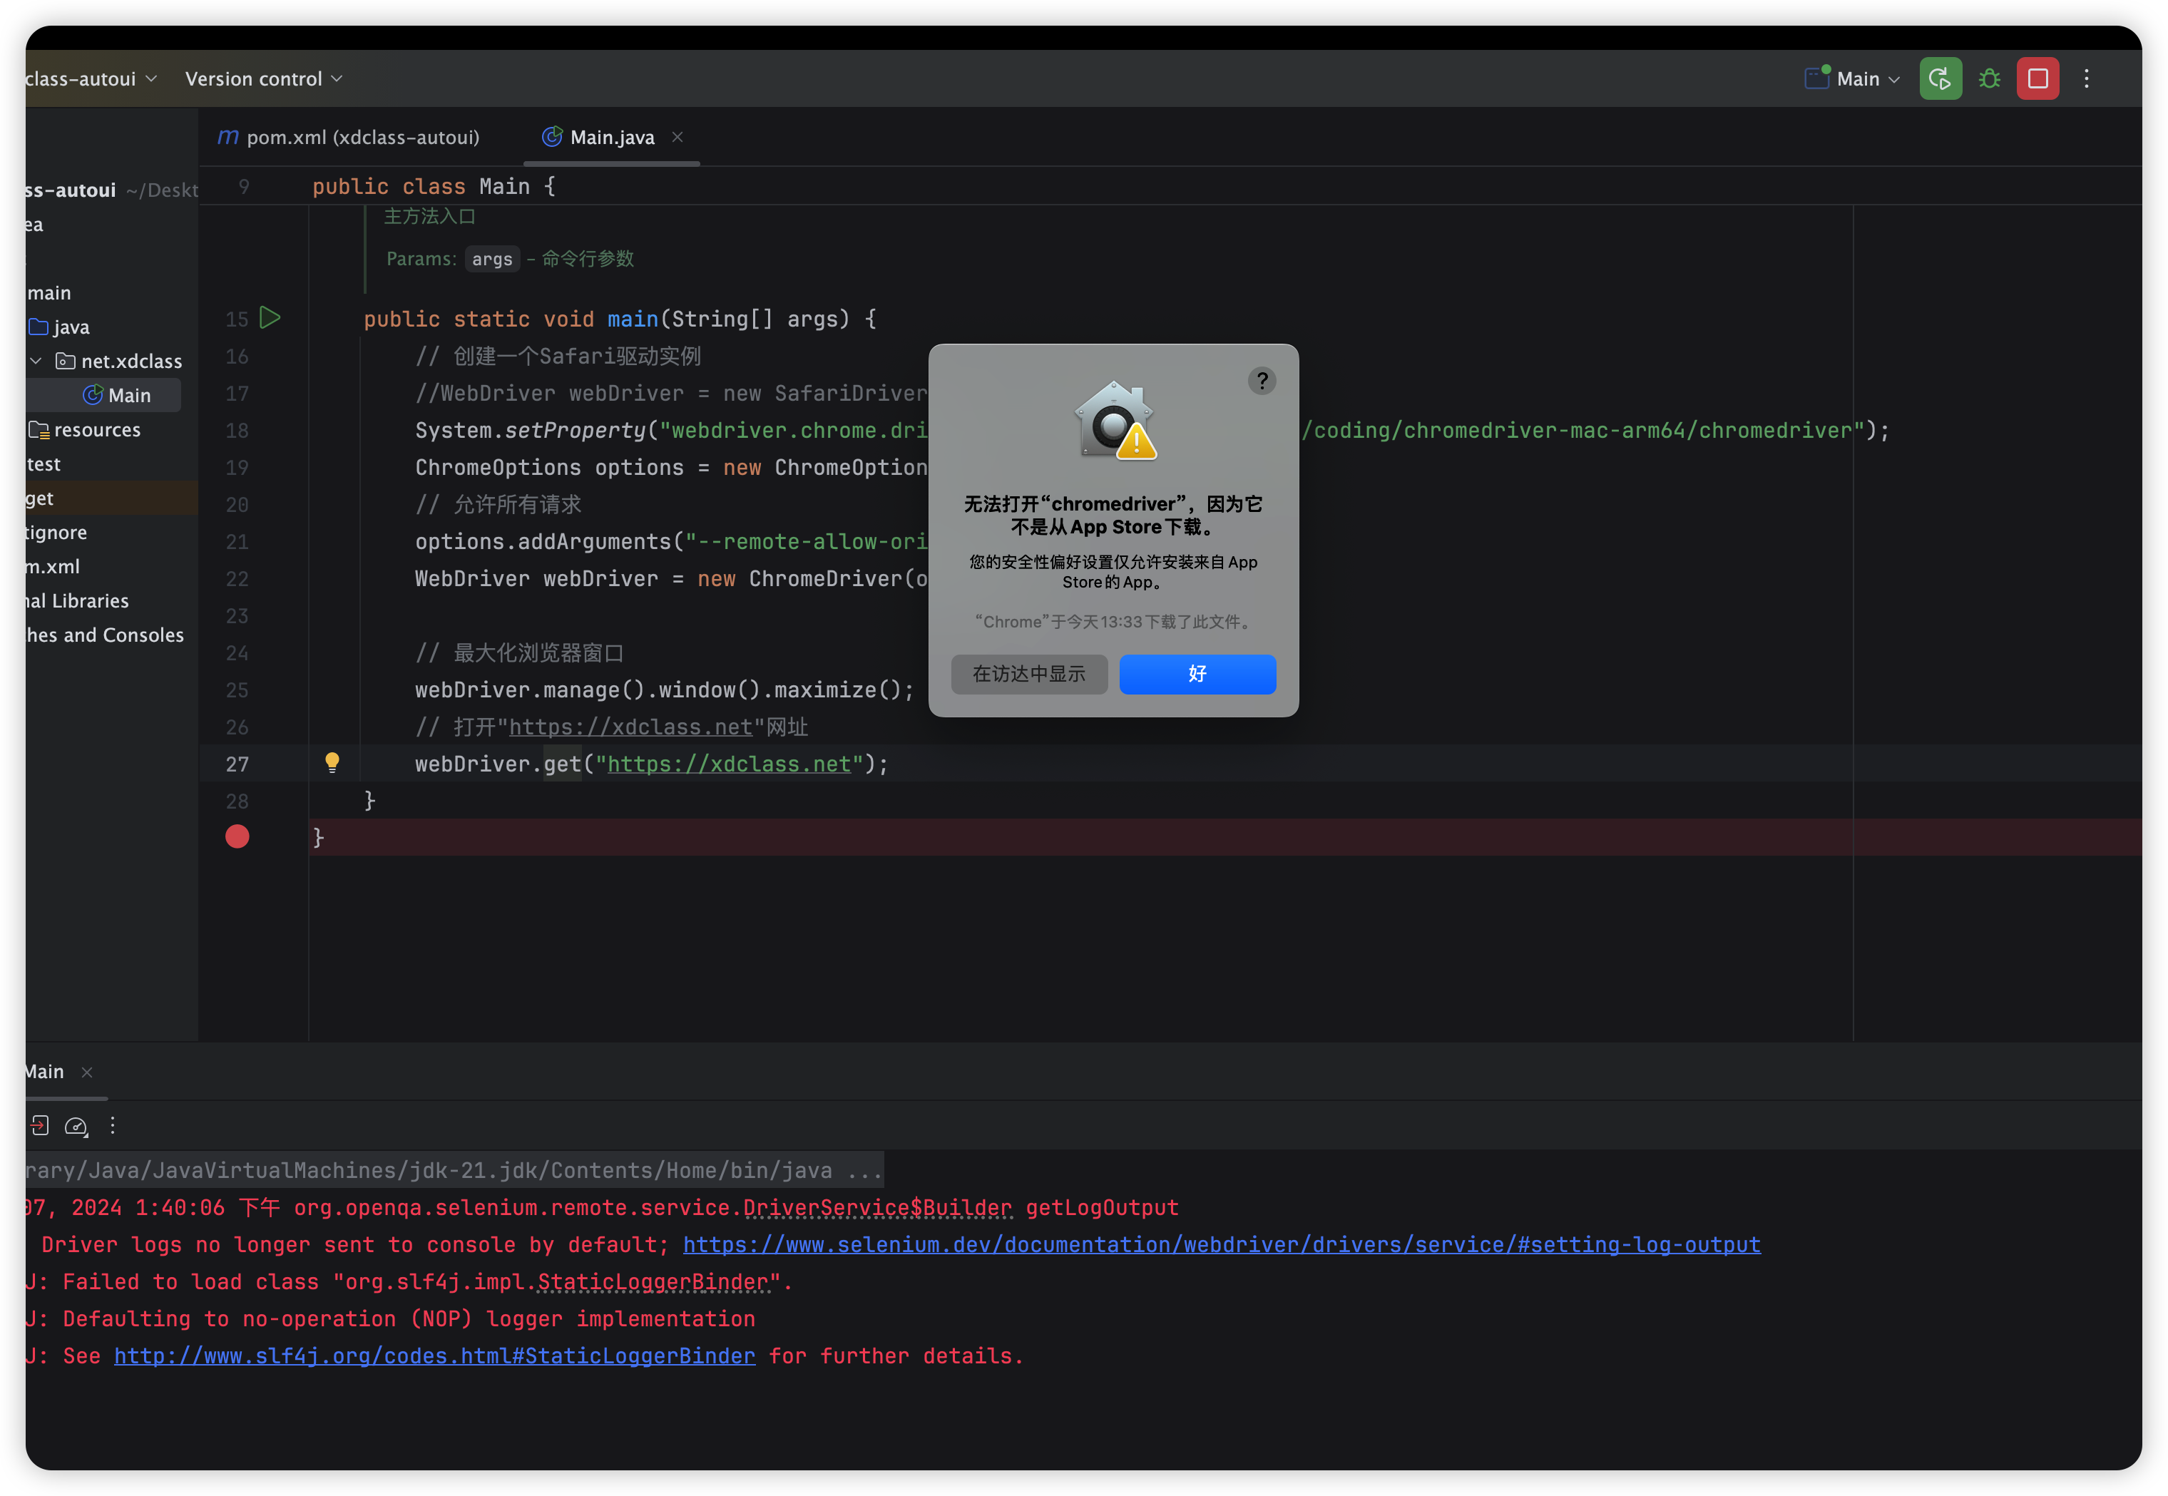Click the main method name on line 15
The height and width of the screenshot is (1496, 2168).
click(x=633, y=319)
